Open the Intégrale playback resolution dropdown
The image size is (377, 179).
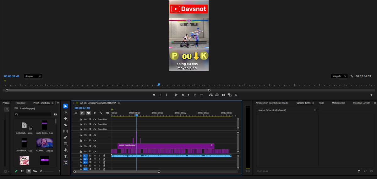(x=340, y=76)
